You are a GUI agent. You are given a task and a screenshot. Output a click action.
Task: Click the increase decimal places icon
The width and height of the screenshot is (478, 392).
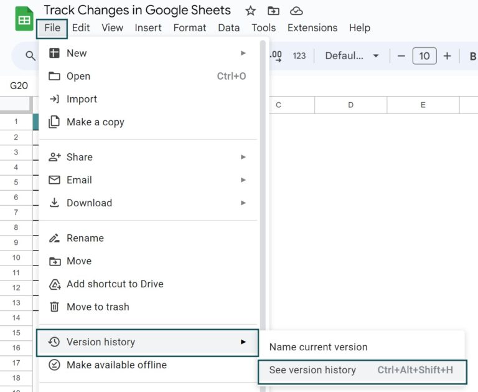coord(276,56)
